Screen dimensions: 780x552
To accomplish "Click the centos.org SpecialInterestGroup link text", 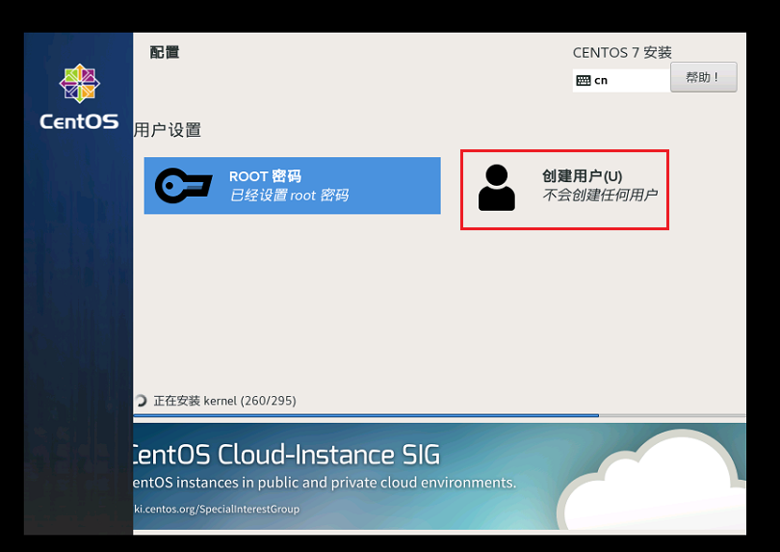I will point(217,509).
